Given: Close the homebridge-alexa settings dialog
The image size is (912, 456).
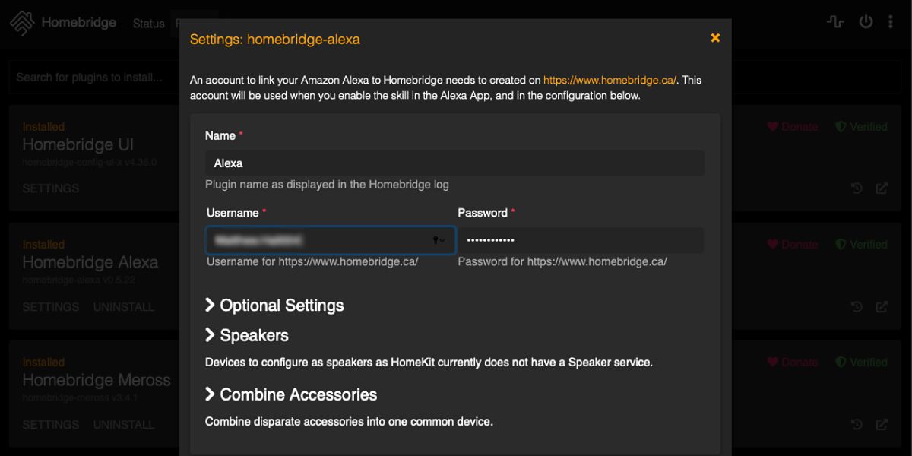Looking at the screenshot, I should [x=715, y=38].
